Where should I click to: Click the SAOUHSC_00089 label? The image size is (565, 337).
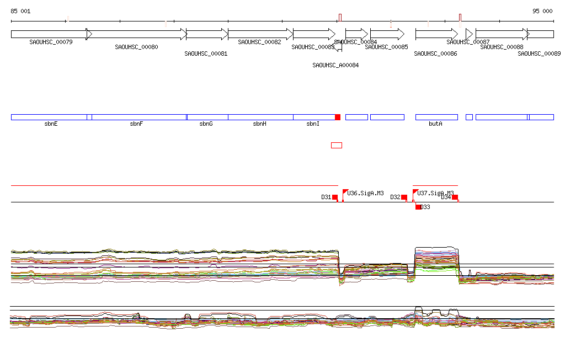(x=539, y=54)
